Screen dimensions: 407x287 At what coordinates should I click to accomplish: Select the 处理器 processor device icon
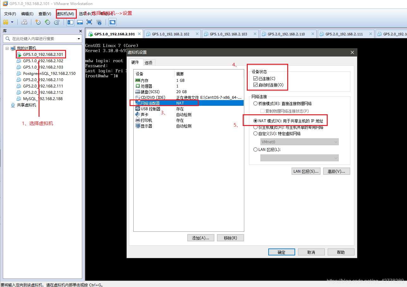(x=137, y=86)
